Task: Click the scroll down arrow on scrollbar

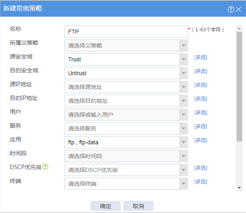Action: 240,188
